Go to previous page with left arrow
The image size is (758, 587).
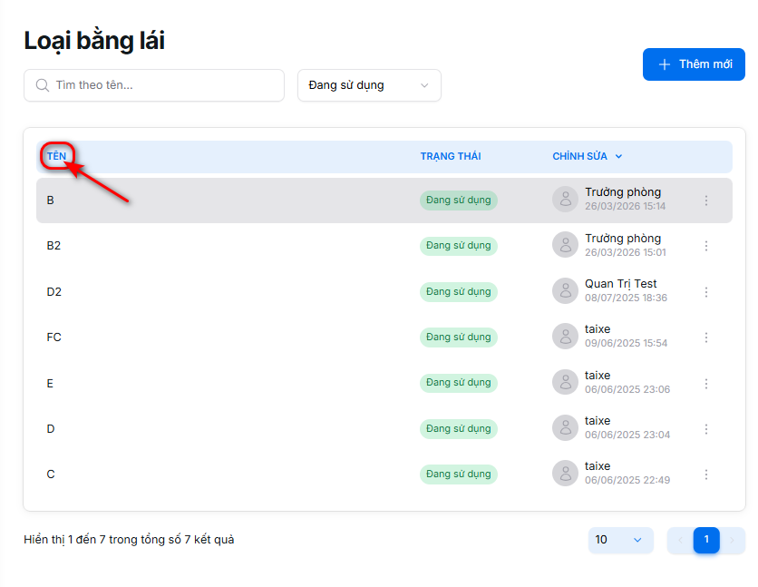click(x=680, y=540)
